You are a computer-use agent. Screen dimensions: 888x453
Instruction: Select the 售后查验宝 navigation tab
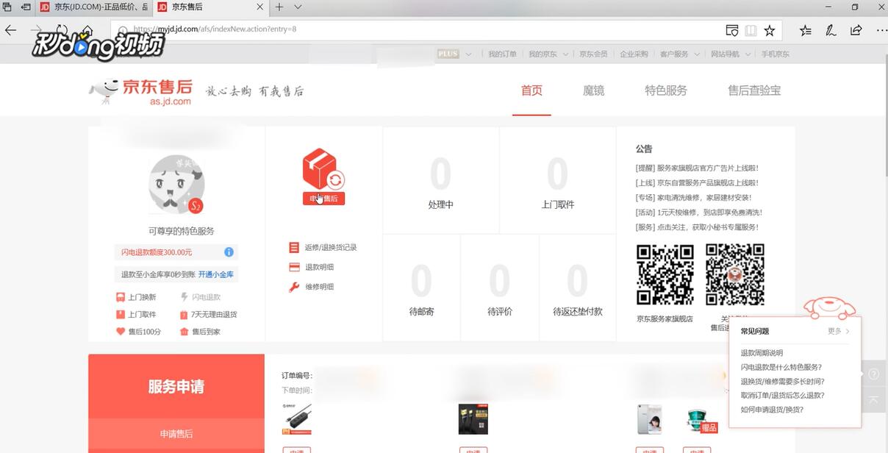pos(754,90)
